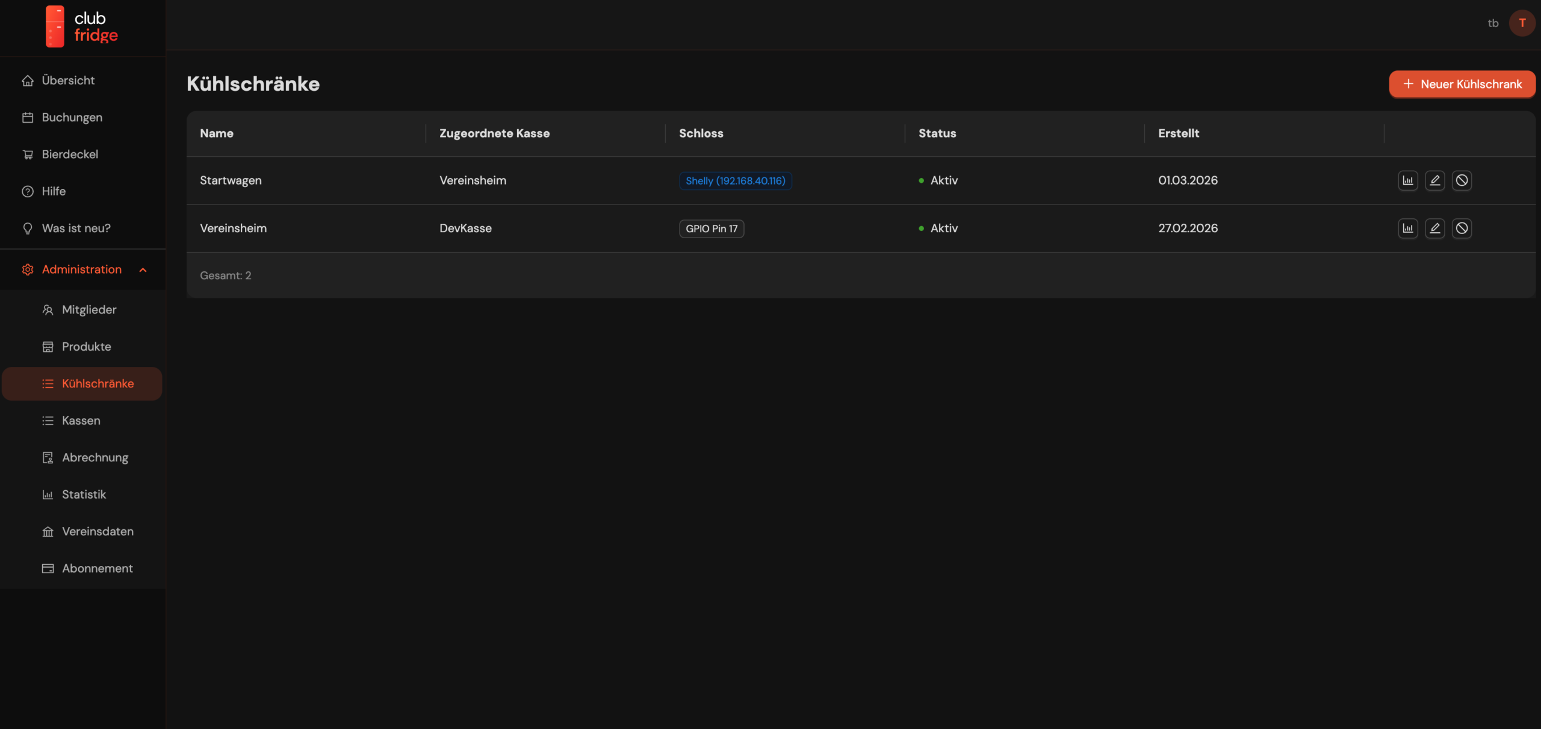Navigate to Kassen submenu item
The image size is (1541, 729).
click(81, 420)
